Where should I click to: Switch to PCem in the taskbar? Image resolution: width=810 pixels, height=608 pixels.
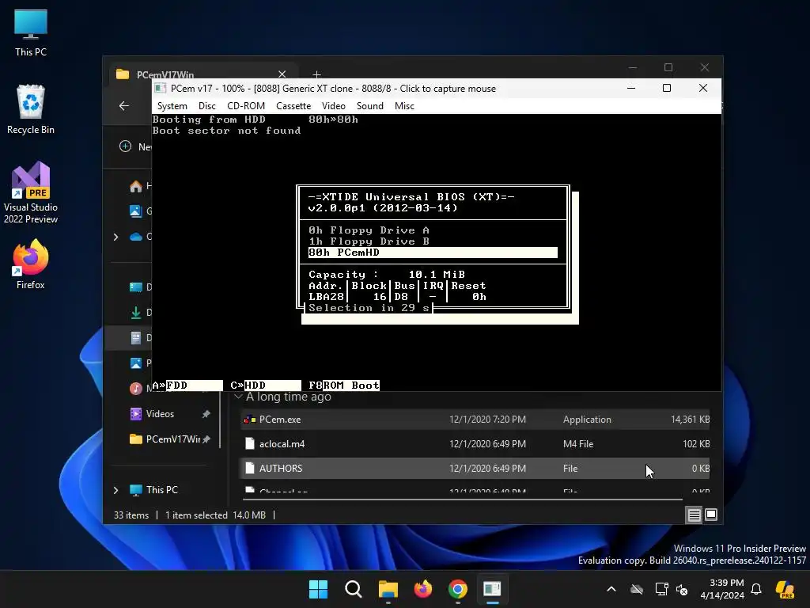[x=492, y=589]
